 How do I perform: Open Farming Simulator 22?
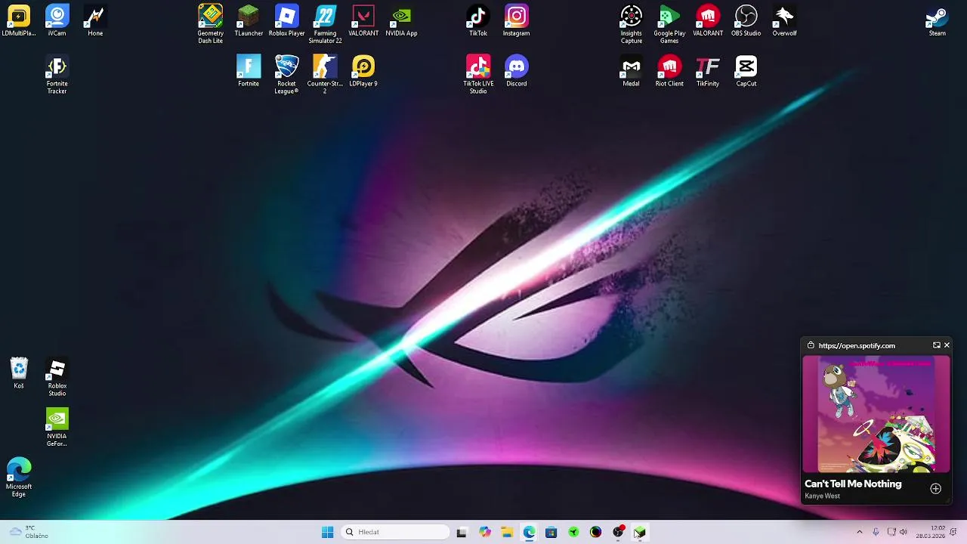pyautogui.click(x=325, y=24)
